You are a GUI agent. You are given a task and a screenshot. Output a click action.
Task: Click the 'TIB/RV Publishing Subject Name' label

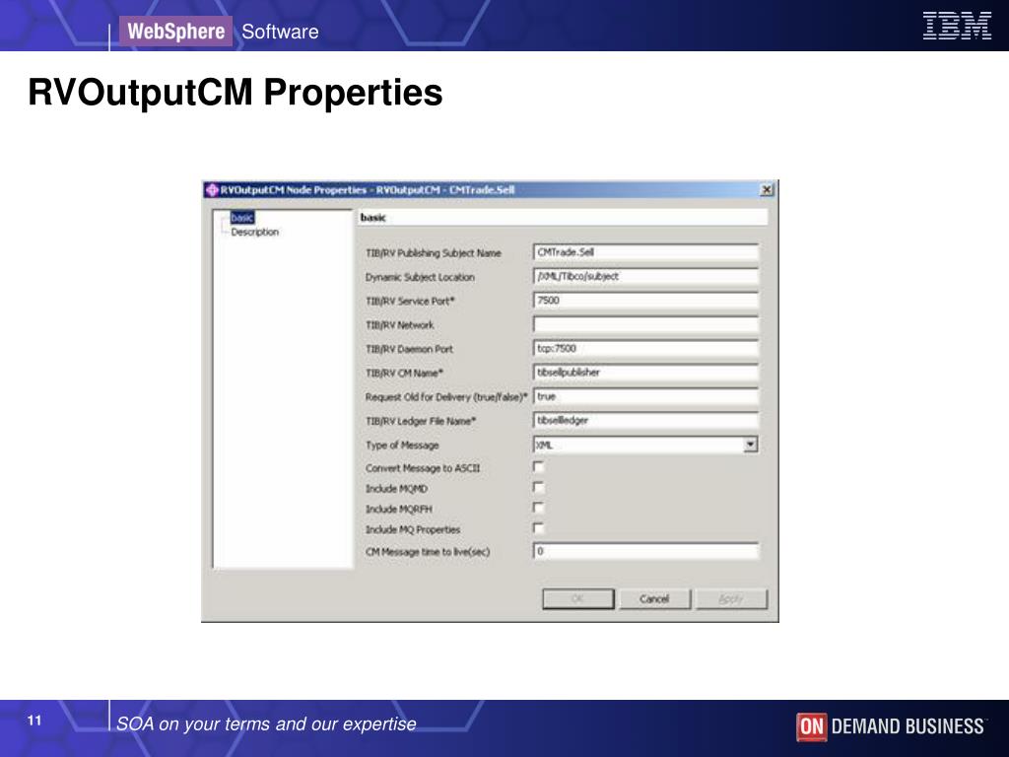pyautogui.click(x=434, y=253)
